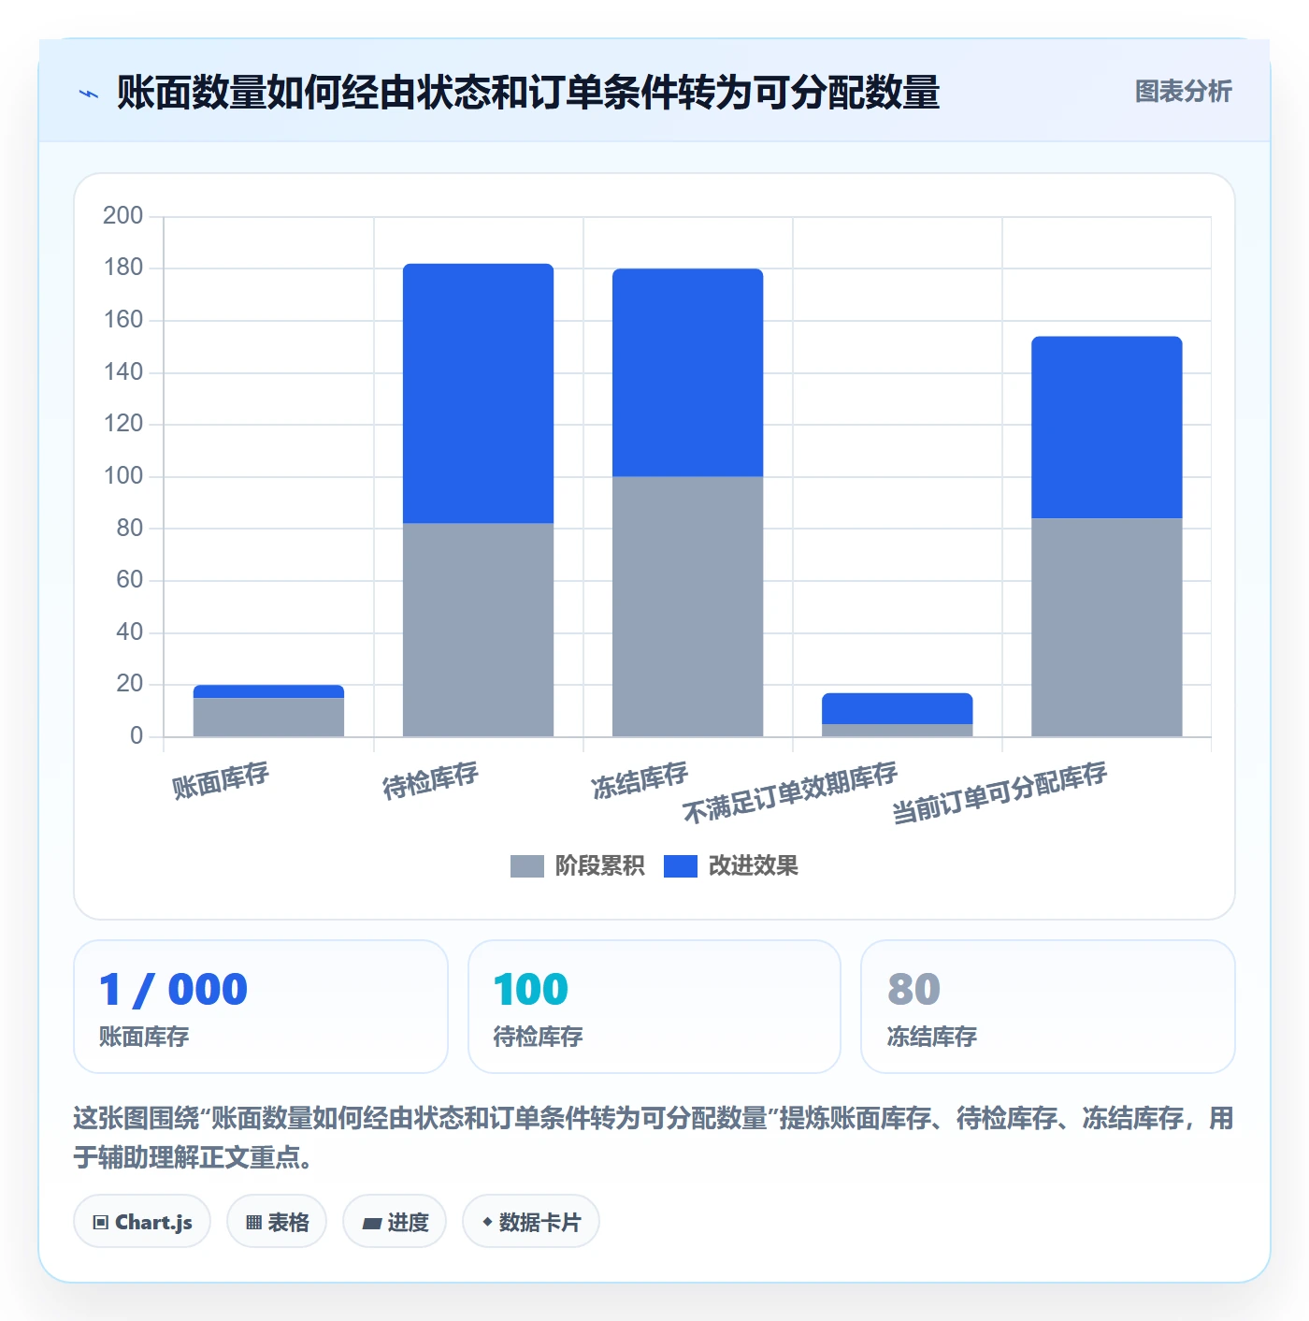The height and width of the screenshot is (1321, 1309).
Task: Click the 1 / 000 账面库存 data card
Action: (x=261, y=1007)
